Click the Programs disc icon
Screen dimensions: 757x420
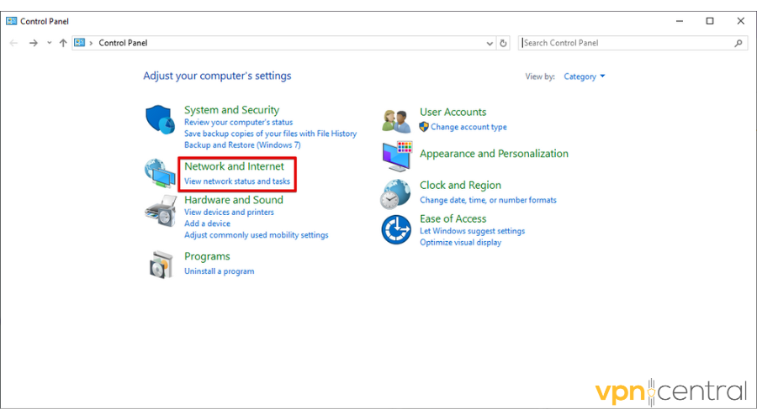[x=159, y=264]
